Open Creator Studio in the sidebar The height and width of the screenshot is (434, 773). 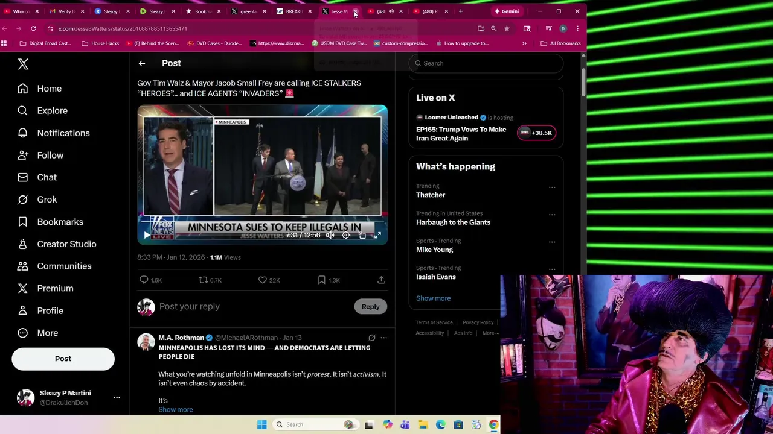point(57,244)
